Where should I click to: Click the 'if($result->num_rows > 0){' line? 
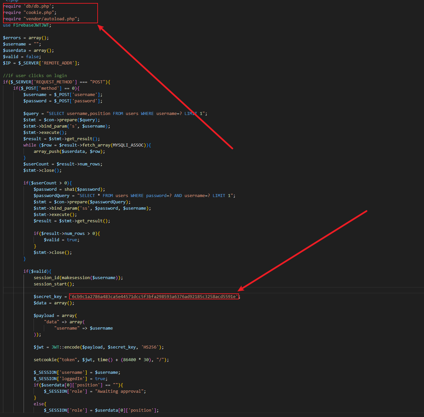click(x=67, y=234)
